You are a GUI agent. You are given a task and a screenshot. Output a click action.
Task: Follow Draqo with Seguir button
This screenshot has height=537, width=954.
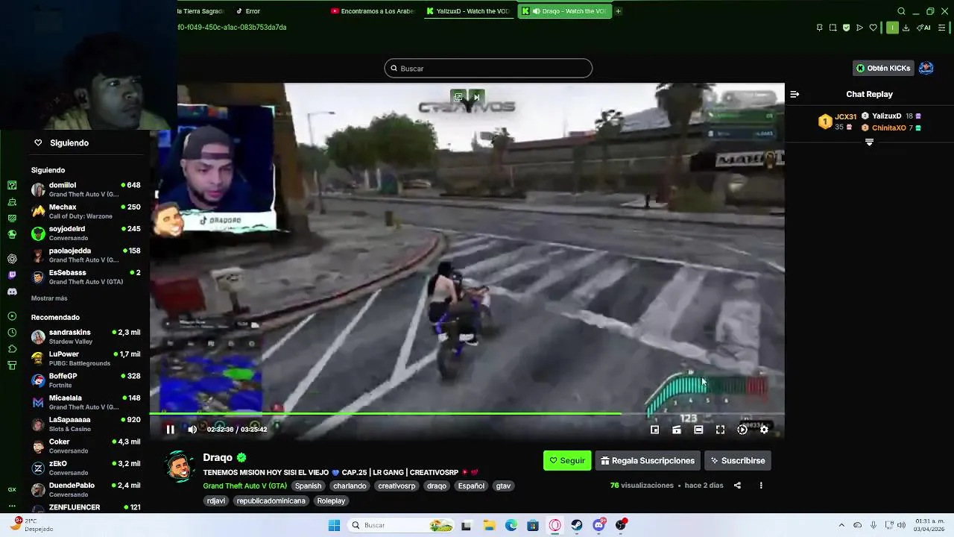click(x=567, y=461)
